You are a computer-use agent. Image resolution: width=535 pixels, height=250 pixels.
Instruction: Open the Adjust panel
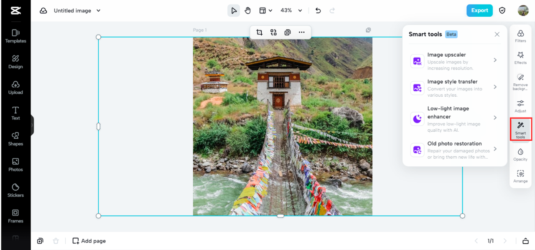click(520, 106)
